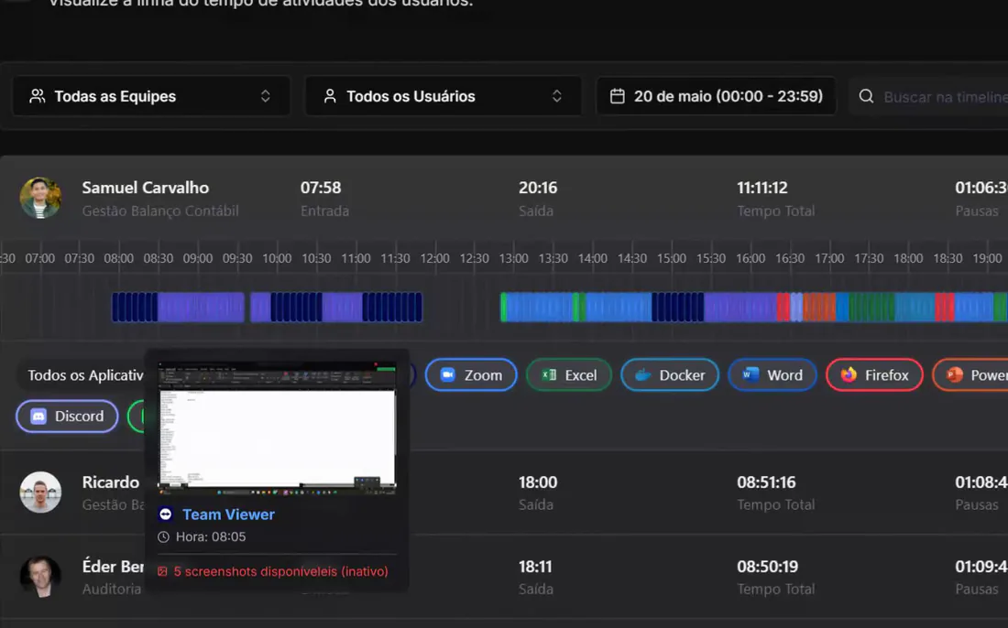Open the Todos os Usuários dropdown
The width and height of the screenshot is (1008, 628).
[443, 96]
